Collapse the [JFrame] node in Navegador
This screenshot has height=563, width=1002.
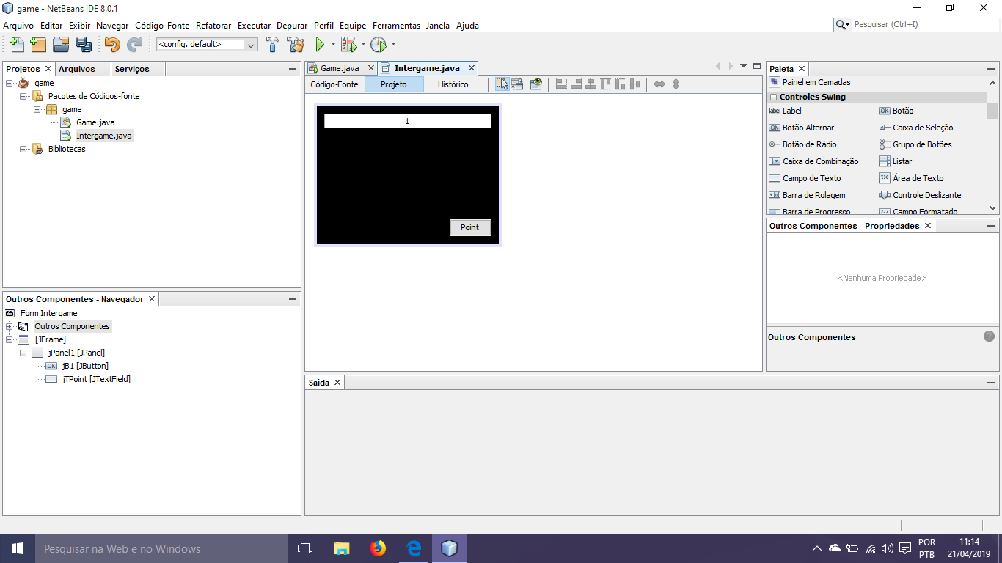[x=10, y=339]
